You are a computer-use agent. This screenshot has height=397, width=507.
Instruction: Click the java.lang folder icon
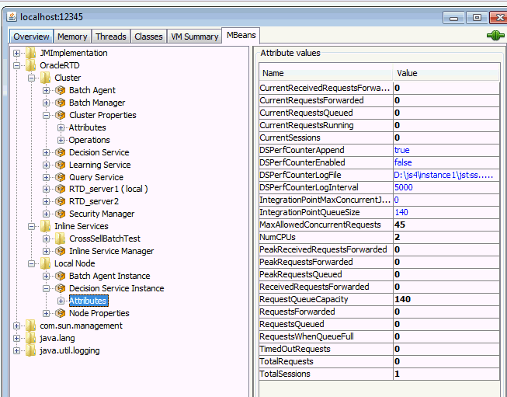click(31, 338)
